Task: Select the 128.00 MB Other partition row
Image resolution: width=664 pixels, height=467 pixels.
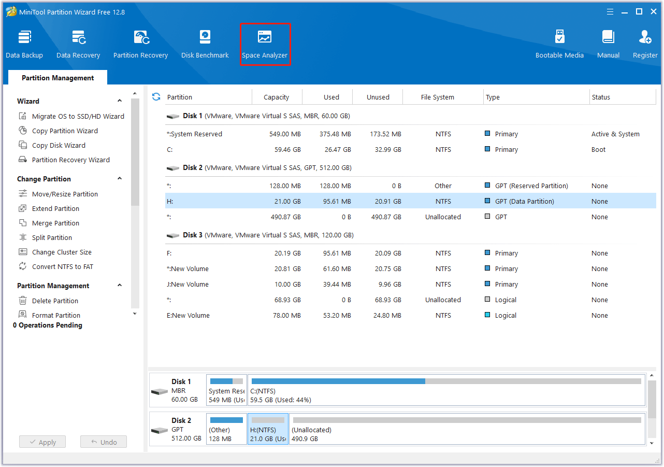Action: coord(411,186)
